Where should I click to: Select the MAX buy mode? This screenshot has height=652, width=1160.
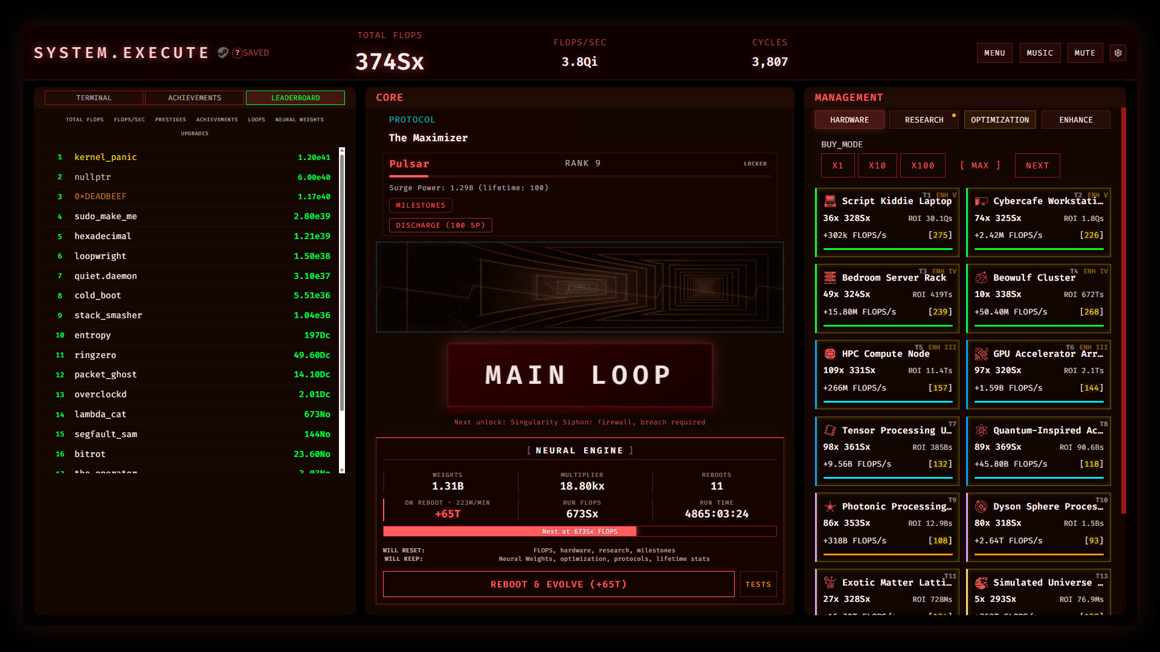(980, 165)
